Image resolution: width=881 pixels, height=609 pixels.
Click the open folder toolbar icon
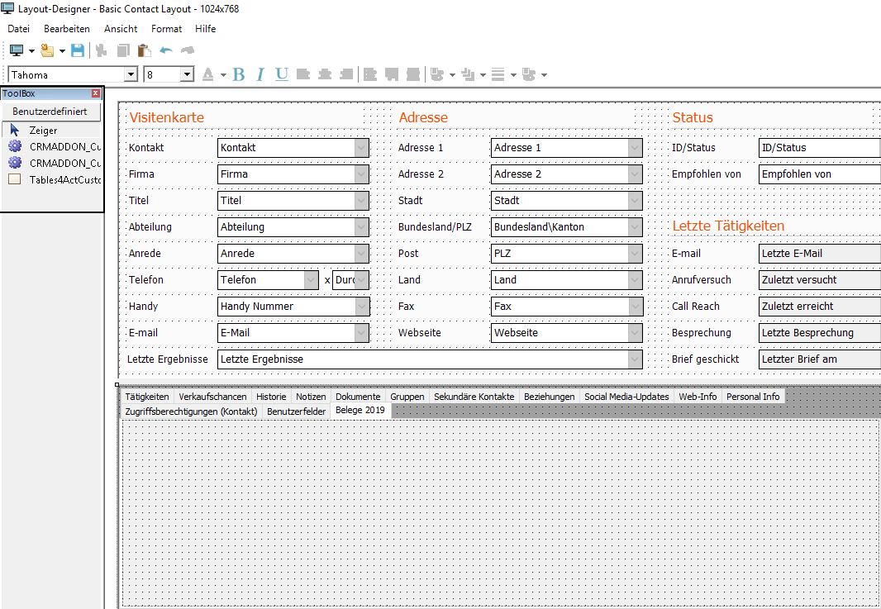[x=47, y=50]
